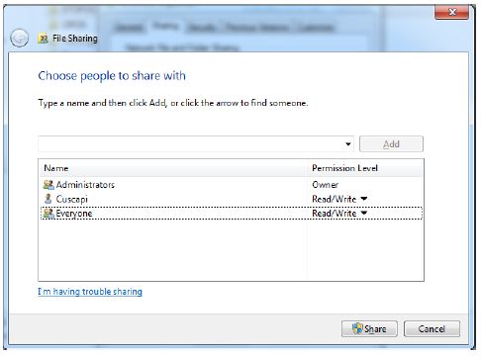Open Everyone's Read/Write permission dropdown
This screenshot has width=481, height=357.
(364, 213)
